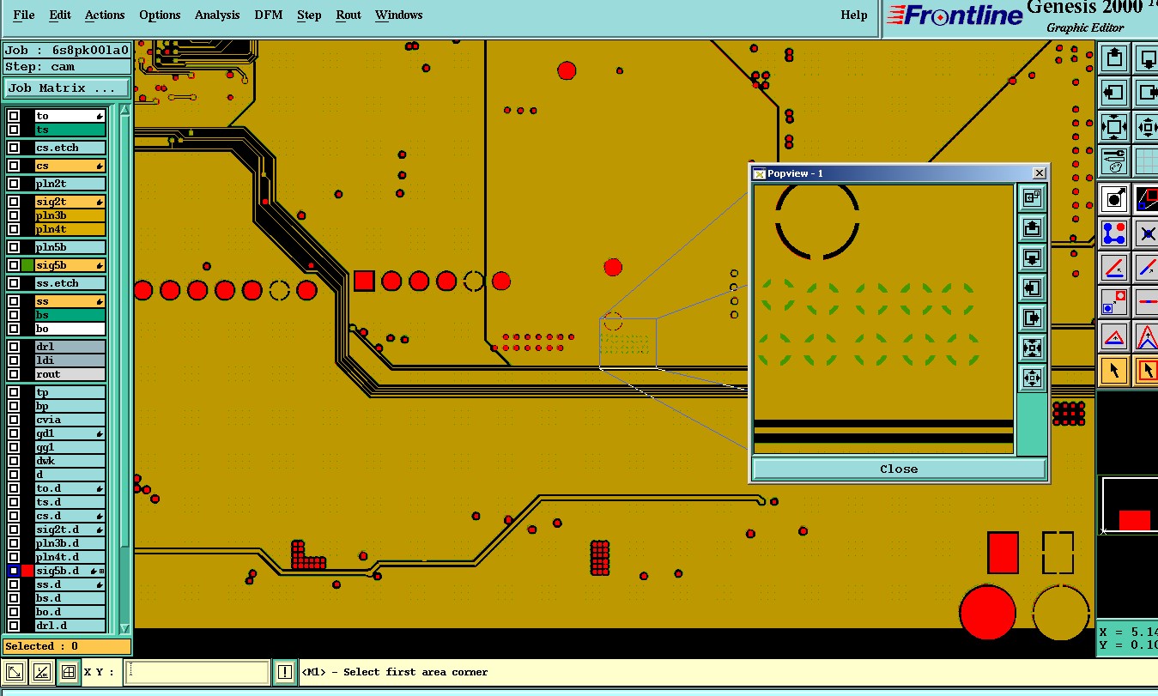Click the Close button in Popview
The image size is (1158, 696).
pos(899,469)
